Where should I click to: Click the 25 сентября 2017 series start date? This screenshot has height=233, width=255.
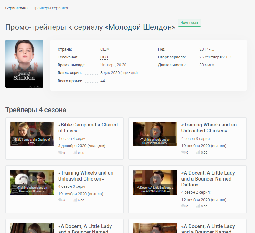click(215, 57)
